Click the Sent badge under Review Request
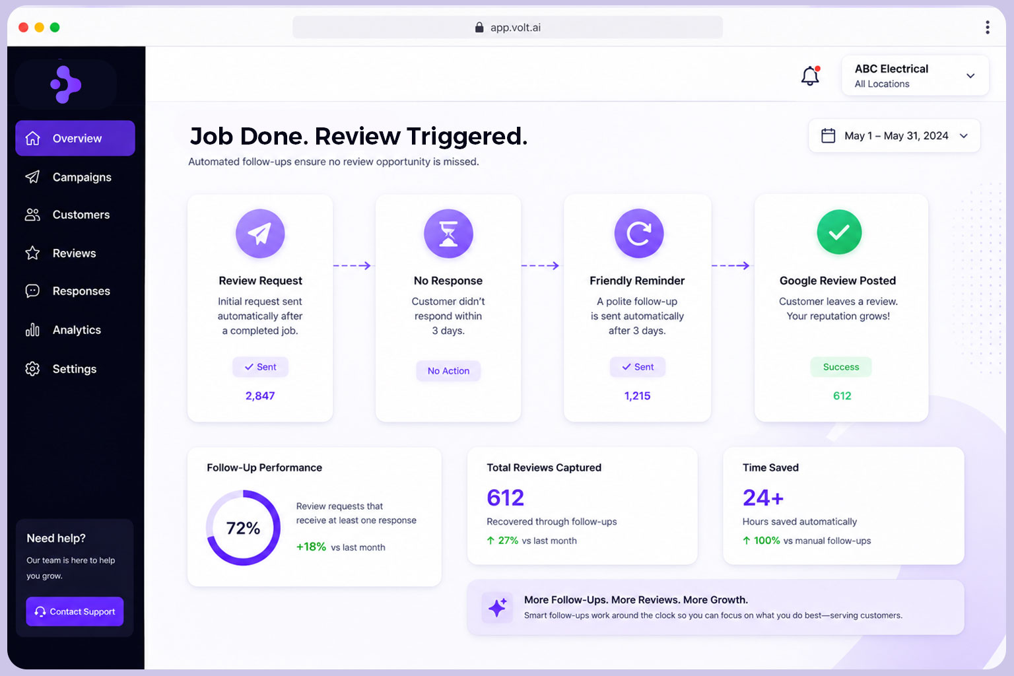 pos(260,367)
